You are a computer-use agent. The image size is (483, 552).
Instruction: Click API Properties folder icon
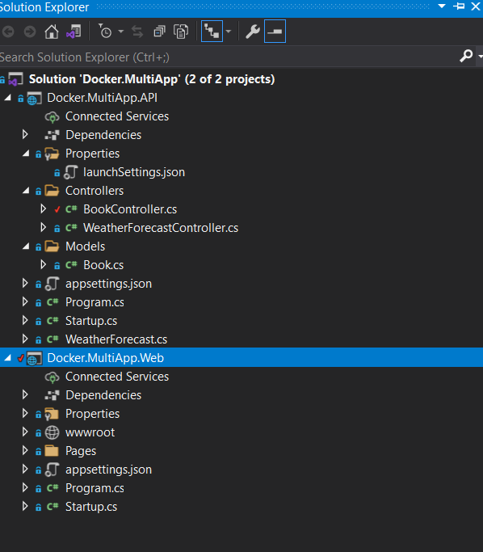tap(52, 154)
